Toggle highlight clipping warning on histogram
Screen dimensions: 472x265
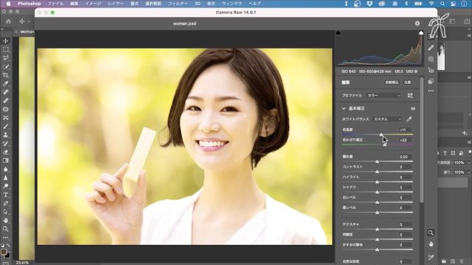pyautogui.click(x=421, y=32)
